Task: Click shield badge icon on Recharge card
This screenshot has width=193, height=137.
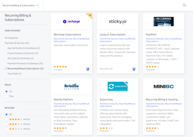Action: pos(88,69)
